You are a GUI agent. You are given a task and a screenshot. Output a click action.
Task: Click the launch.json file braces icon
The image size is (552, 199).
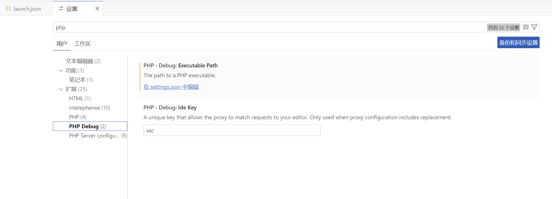[8, 8]
